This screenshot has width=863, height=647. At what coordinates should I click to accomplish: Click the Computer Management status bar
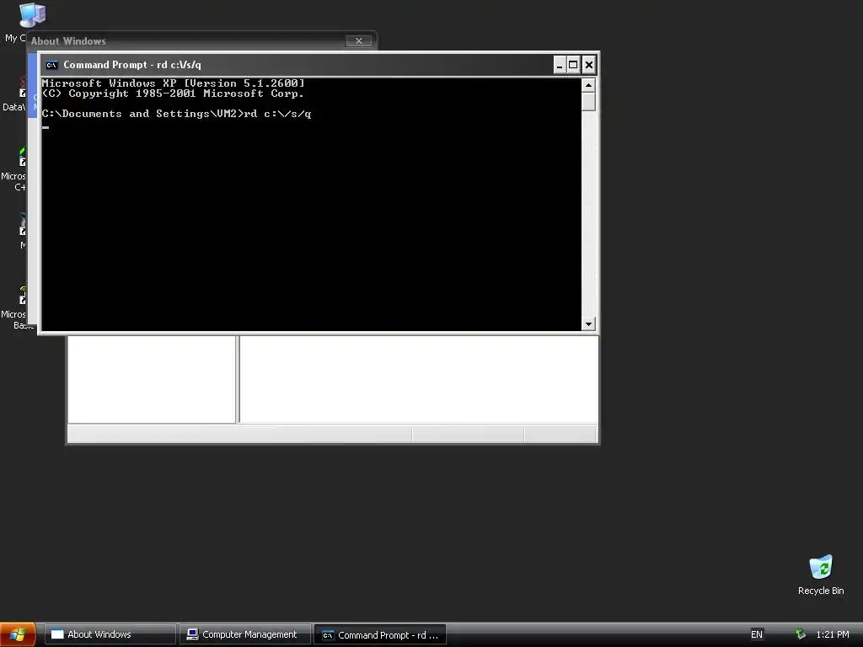click(332, 434)
